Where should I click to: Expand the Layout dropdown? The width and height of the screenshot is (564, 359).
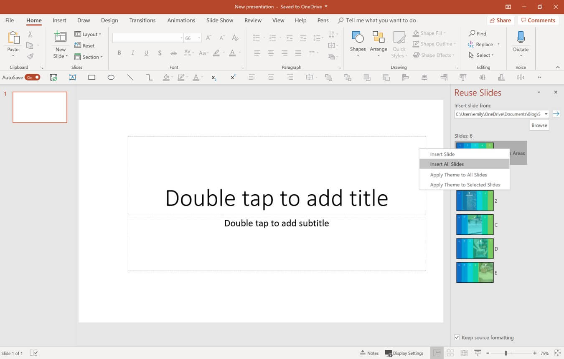(88, 35)
